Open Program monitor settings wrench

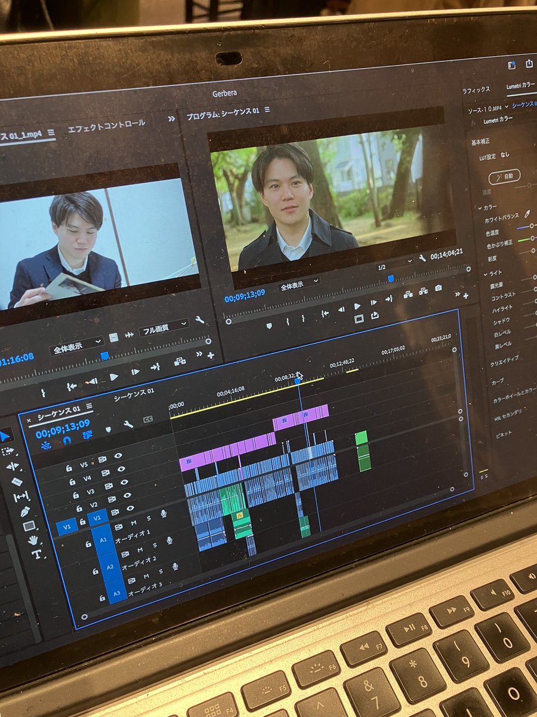click(422, 258)
